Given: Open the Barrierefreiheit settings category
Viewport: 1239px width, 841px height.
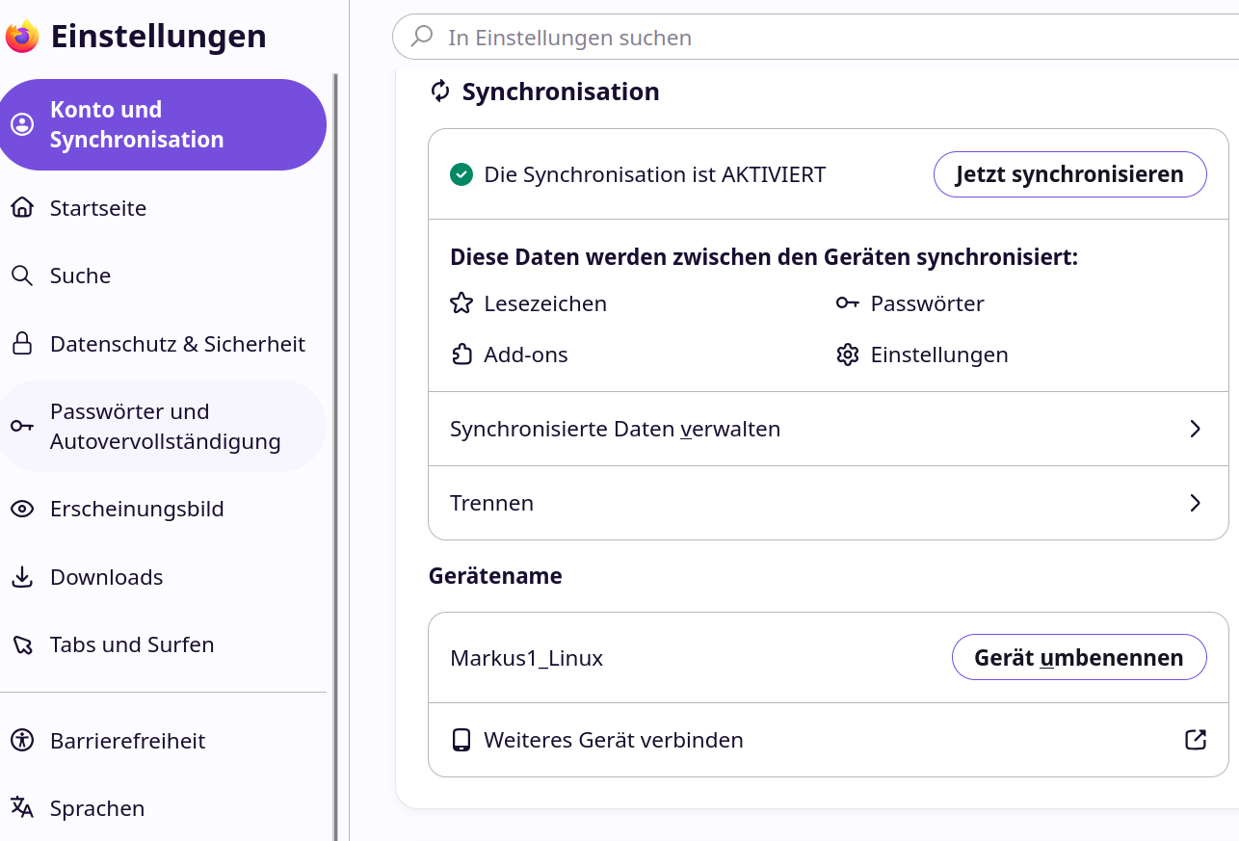Looking at the screenshot, I should click(164, 741).
